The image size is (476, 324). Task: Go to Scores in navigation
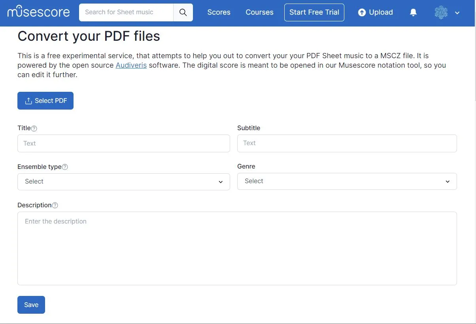click(x=219, y=12)
